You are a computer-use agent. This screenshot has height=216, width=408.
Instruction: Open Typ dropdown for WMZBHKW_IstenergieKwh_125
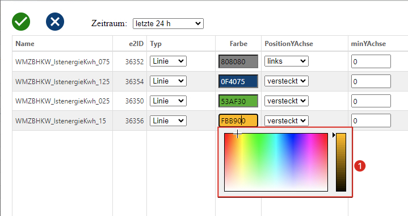pos(168,81)
